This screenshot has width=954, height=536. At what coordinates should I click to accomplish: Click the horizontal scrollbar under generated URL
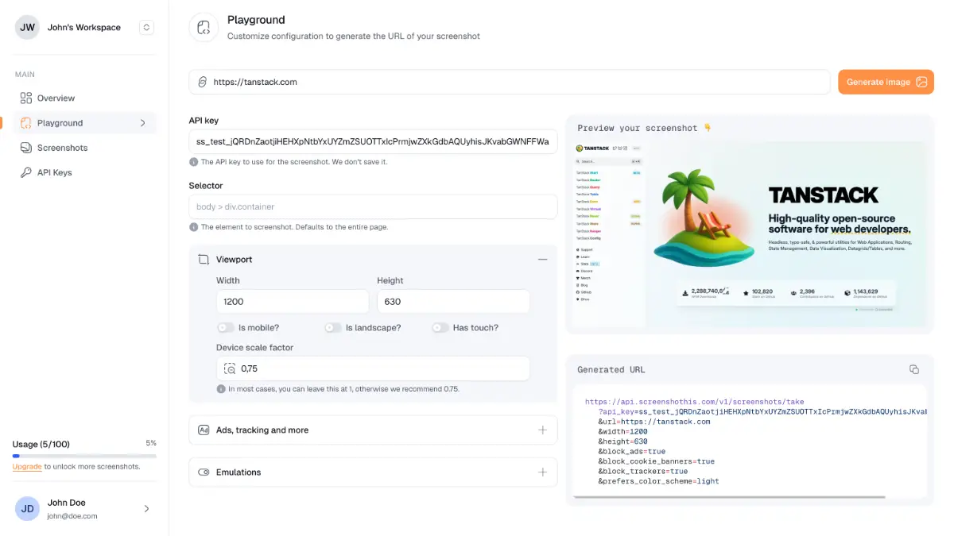point(729,497)
